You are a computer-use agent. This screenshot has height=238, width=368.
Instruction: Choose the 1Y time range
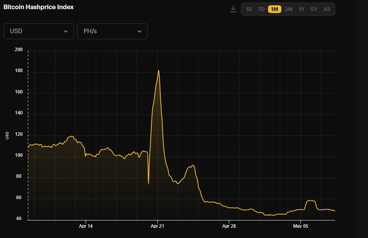[x=301, y=9]
